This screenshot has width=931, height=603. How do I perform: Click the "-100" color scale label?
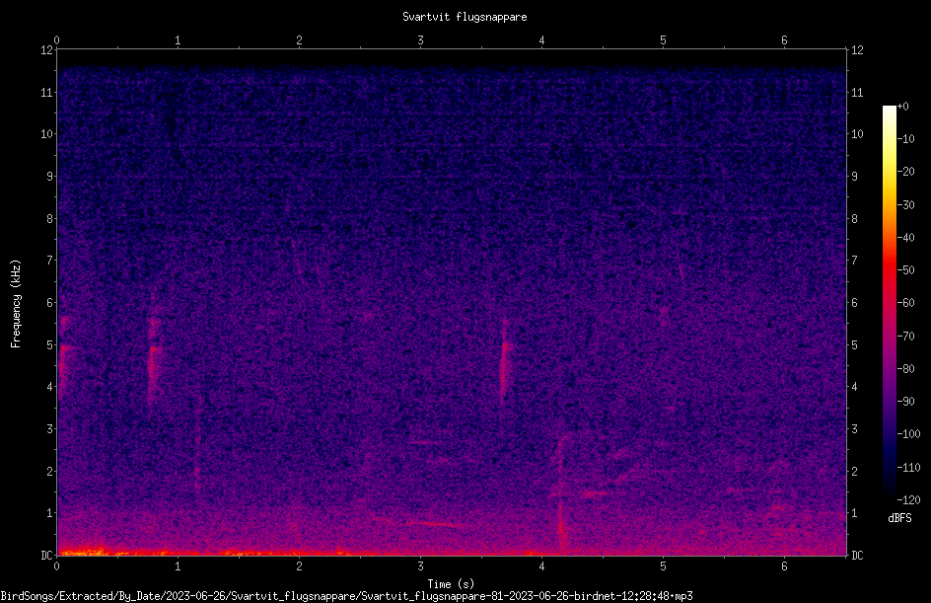pos(908,434)
